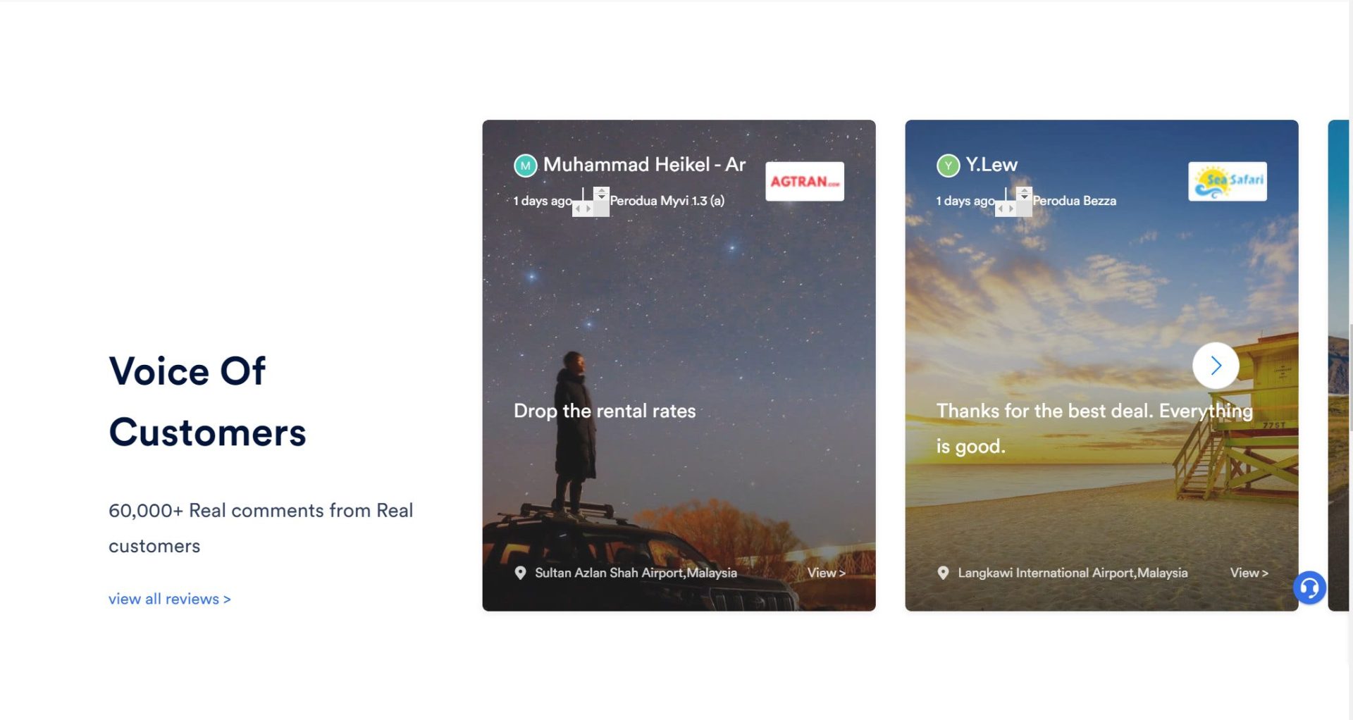Click 'View >' on Muhammad Heikel's review
The image size is (1353, 720).
(827, 573)
